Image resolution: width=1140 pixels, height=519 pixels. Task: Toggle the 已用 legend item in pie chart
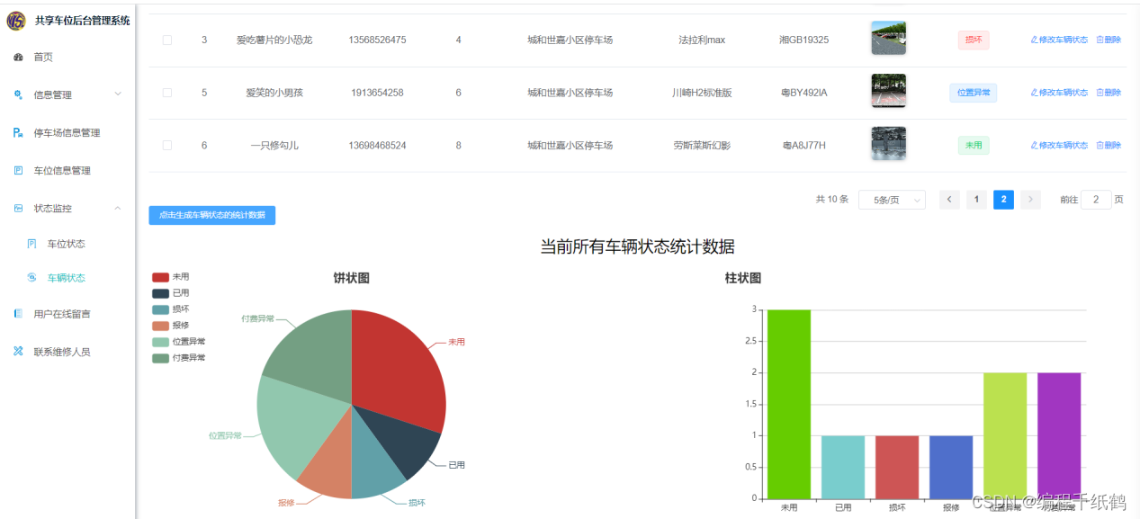point(171,293)
